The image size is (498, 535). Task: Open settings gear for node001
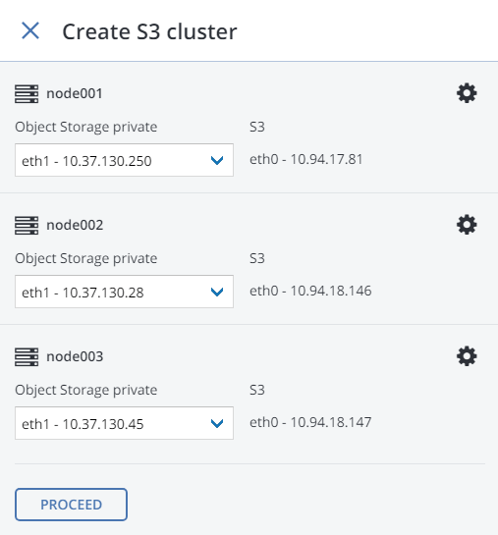pyautogui.click(x=467, y=93)
